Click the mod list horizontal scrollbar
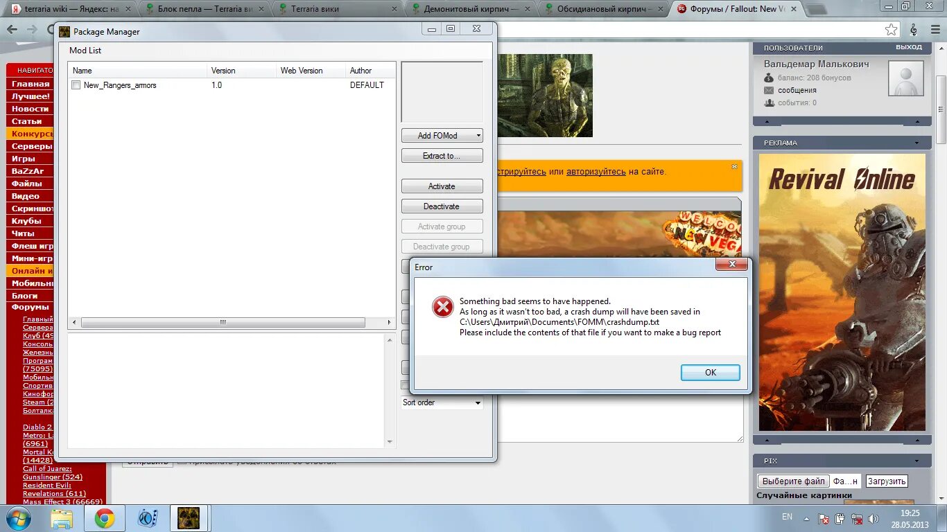 point(223,322)
